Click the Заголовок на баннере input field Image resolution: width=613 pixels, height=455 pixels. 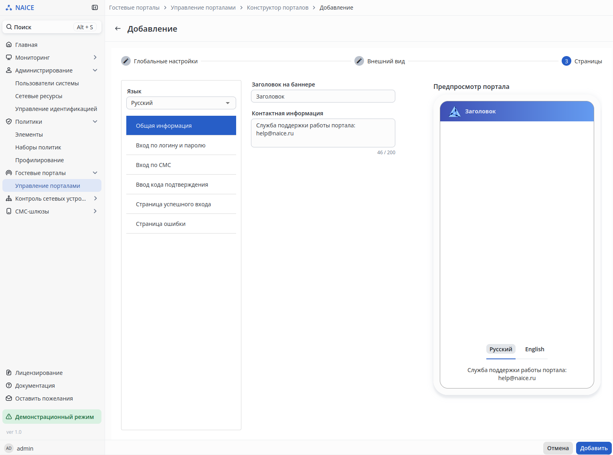[x=323, y=97]
